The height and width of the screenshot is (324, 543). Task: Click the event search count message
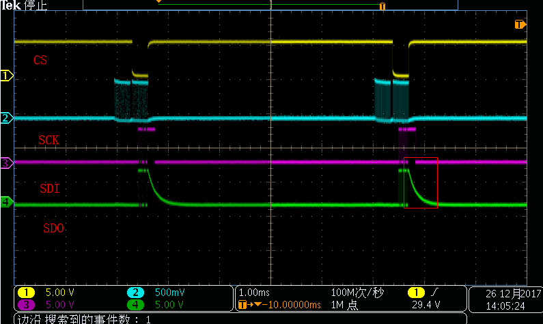84,319
